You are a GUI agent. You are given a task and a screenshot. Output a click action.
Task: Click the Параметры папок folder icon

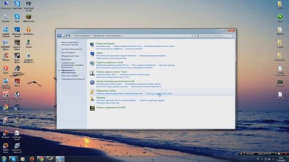pyautogui.click(x=92, y=92)
